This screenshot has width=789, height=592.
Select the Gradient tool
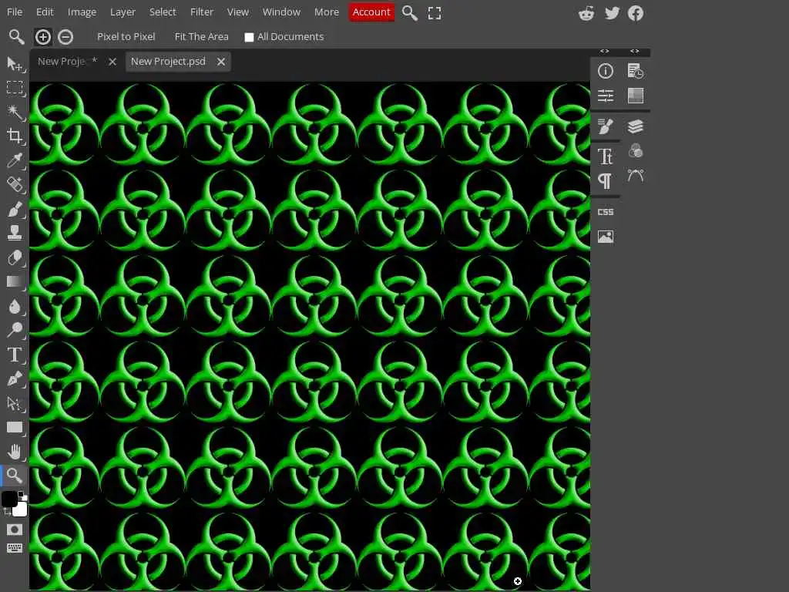(14, 281)
